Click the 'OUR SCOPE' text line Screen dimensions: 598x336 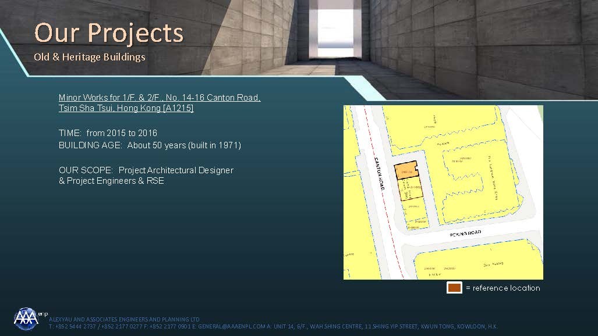point(146,170)
